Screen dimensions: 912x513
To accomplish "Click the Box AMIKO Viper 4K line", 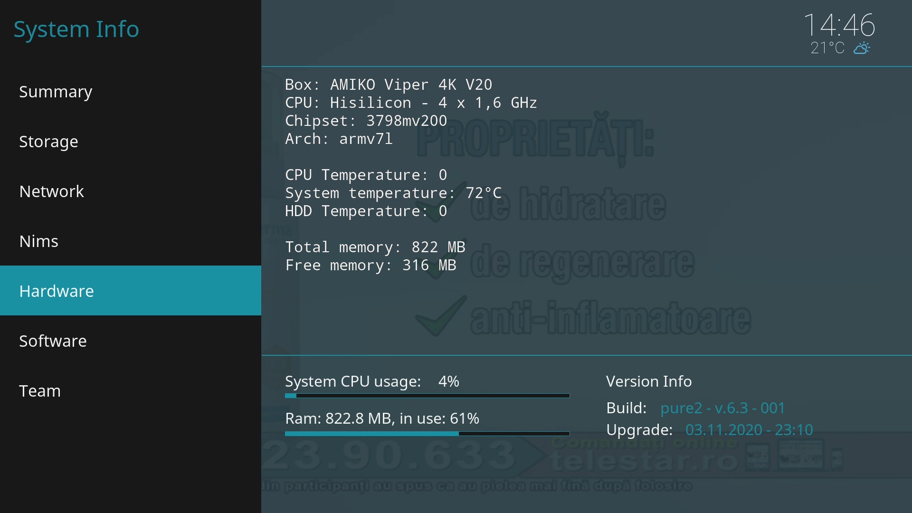I will (x=388, y=85).
